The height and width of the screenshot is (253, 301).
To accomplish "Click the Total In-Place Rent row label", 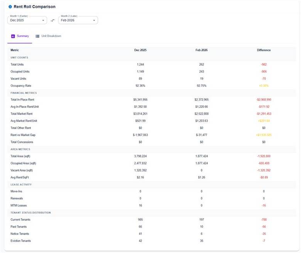I will tap(22, 100).
